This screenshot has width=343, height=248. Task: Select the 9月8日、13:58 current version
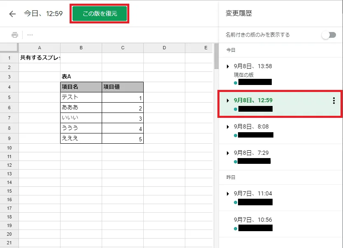(x=253, y=66)
